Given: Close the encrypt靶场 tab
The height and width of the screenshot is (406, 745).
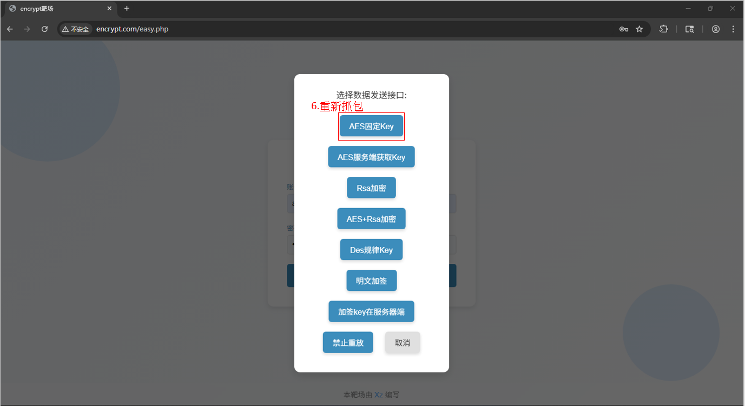Looking at the screenshot, I should (109, 9).
